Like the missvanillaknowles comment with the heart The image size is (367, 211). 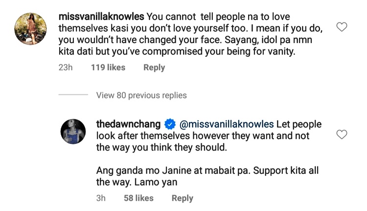342,27
